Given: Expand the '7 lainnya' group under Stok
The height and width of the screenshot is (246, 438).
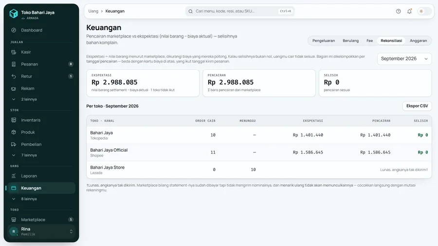Looking at the screenshot, I should (41, 155).
